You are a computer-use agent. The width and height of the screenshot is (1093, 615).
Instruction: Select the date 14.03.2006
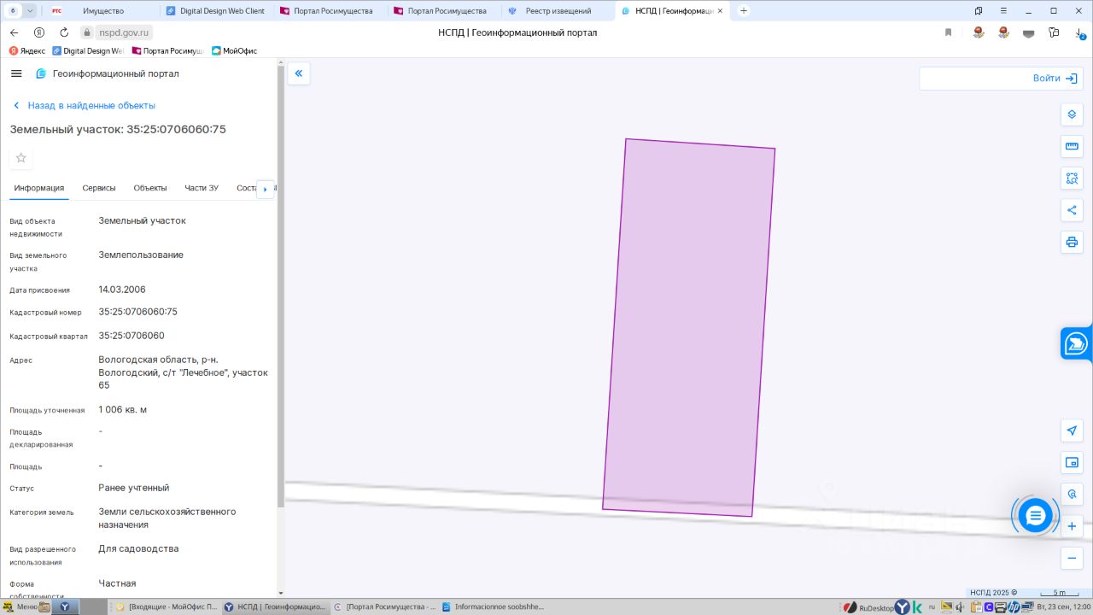[122, 290]
